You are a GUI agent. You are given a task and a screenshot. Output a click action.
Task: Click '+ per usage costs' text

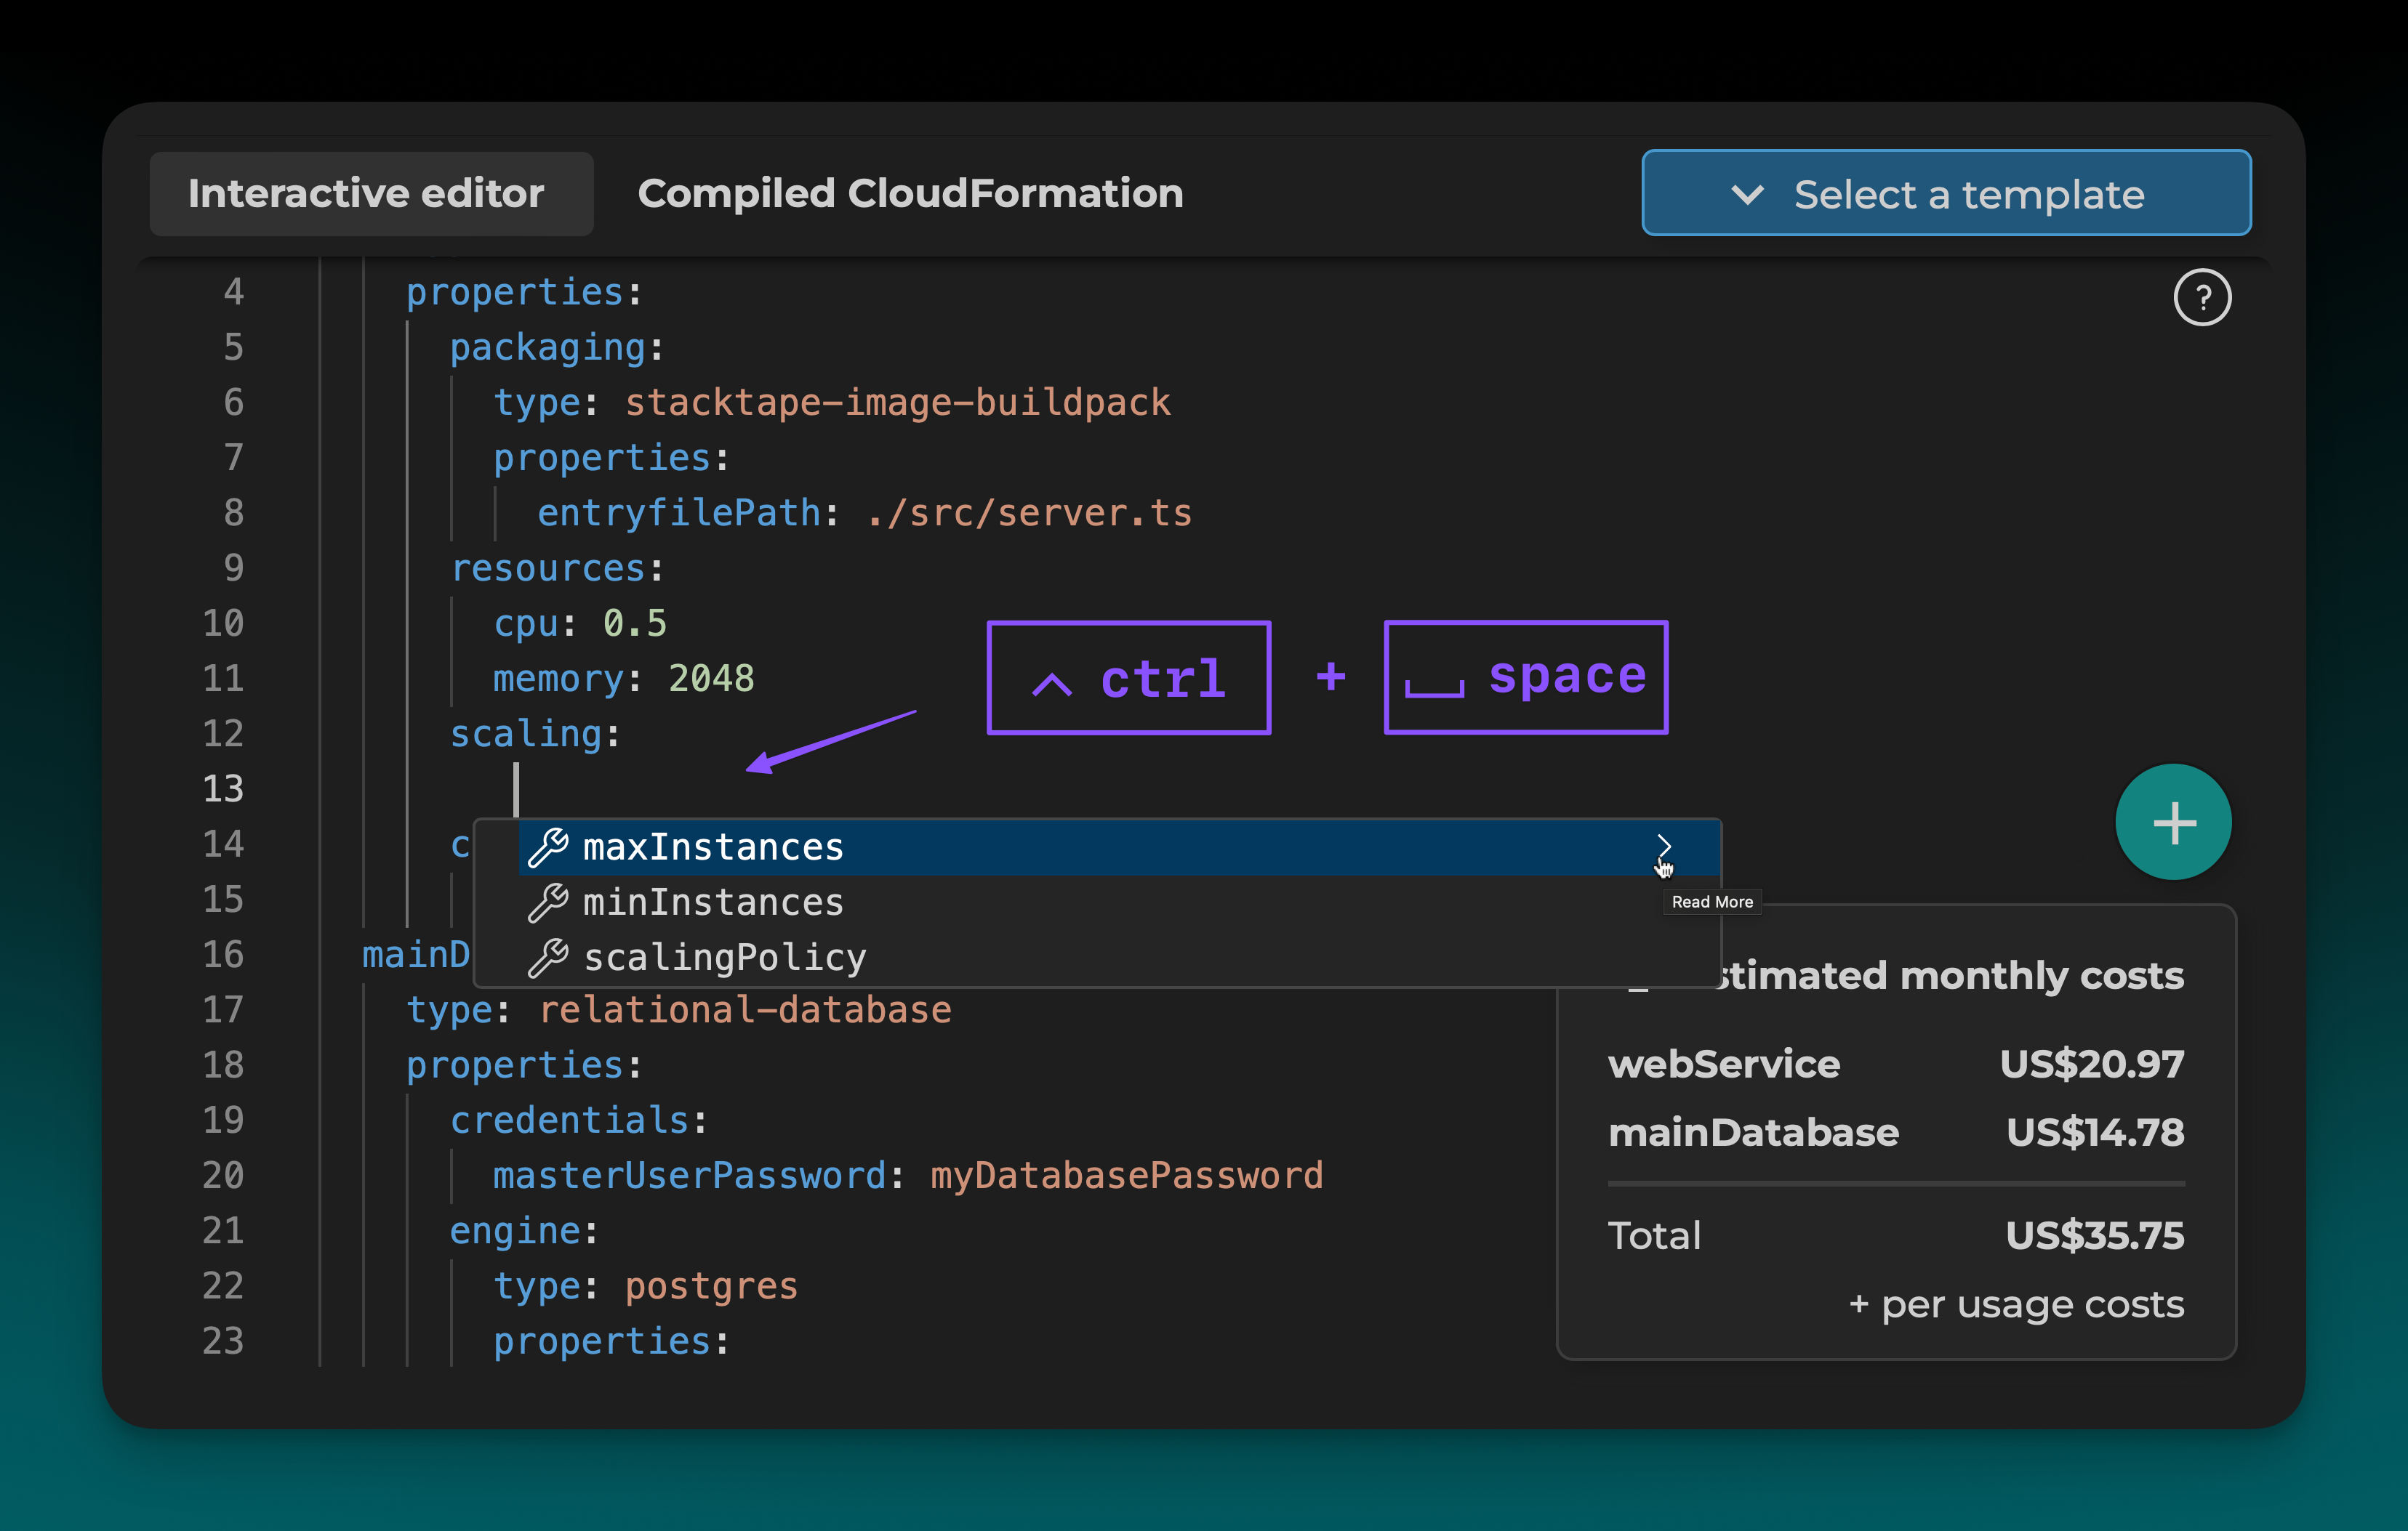click(2016, 1305)
